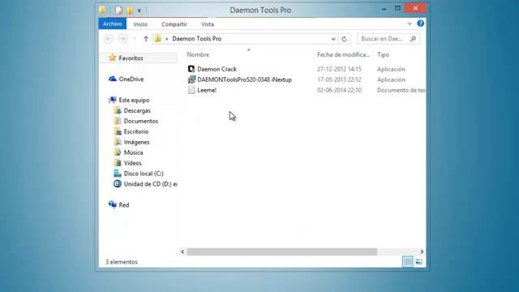The height and width of the screenshot is (292, 519).
Task: Click the Este equipo computer icon
Action: (113, 100)
